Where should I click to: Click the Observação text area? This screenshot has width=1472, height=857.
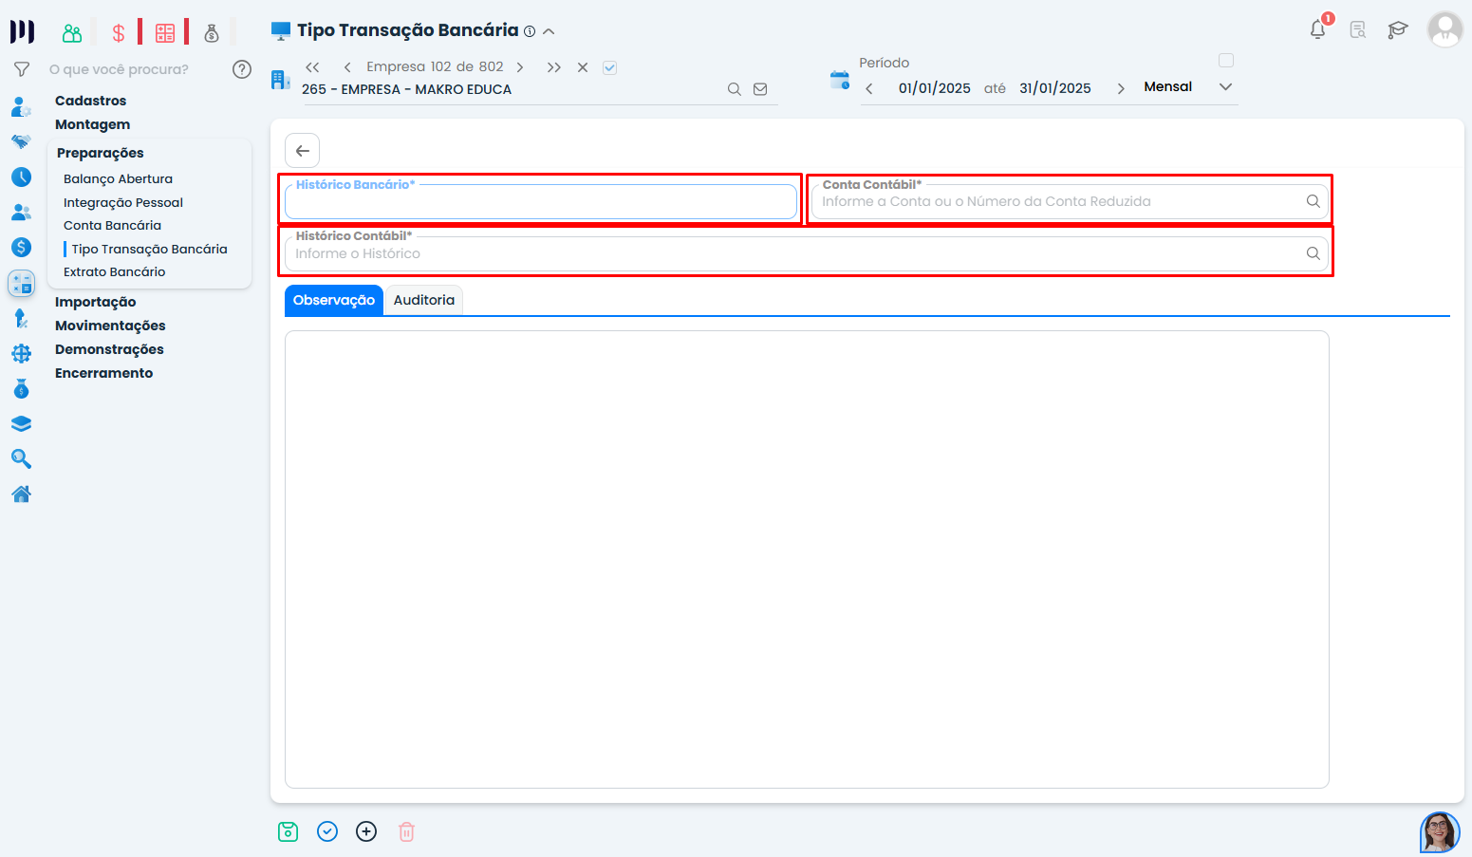807,559
